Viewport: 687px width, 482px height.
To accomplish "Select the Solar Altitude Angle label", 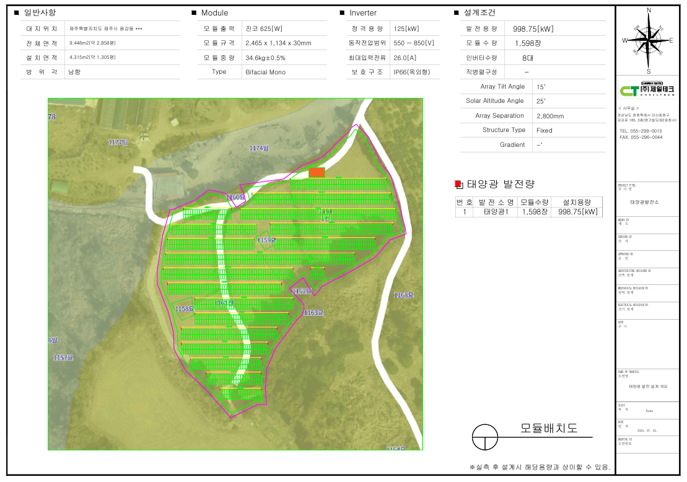I will pos(495,100).
